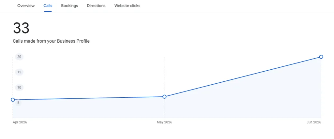Click the Apr 2026 data point on chart
The width and height of the screenshot is (334, 139).
click(x=13, y=100)
